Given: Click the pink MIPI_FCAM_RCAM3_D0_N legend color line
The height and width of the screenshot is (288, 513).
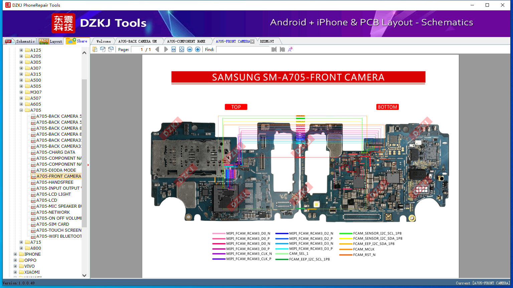Looking at the screenshot, I should coord(219,234).
